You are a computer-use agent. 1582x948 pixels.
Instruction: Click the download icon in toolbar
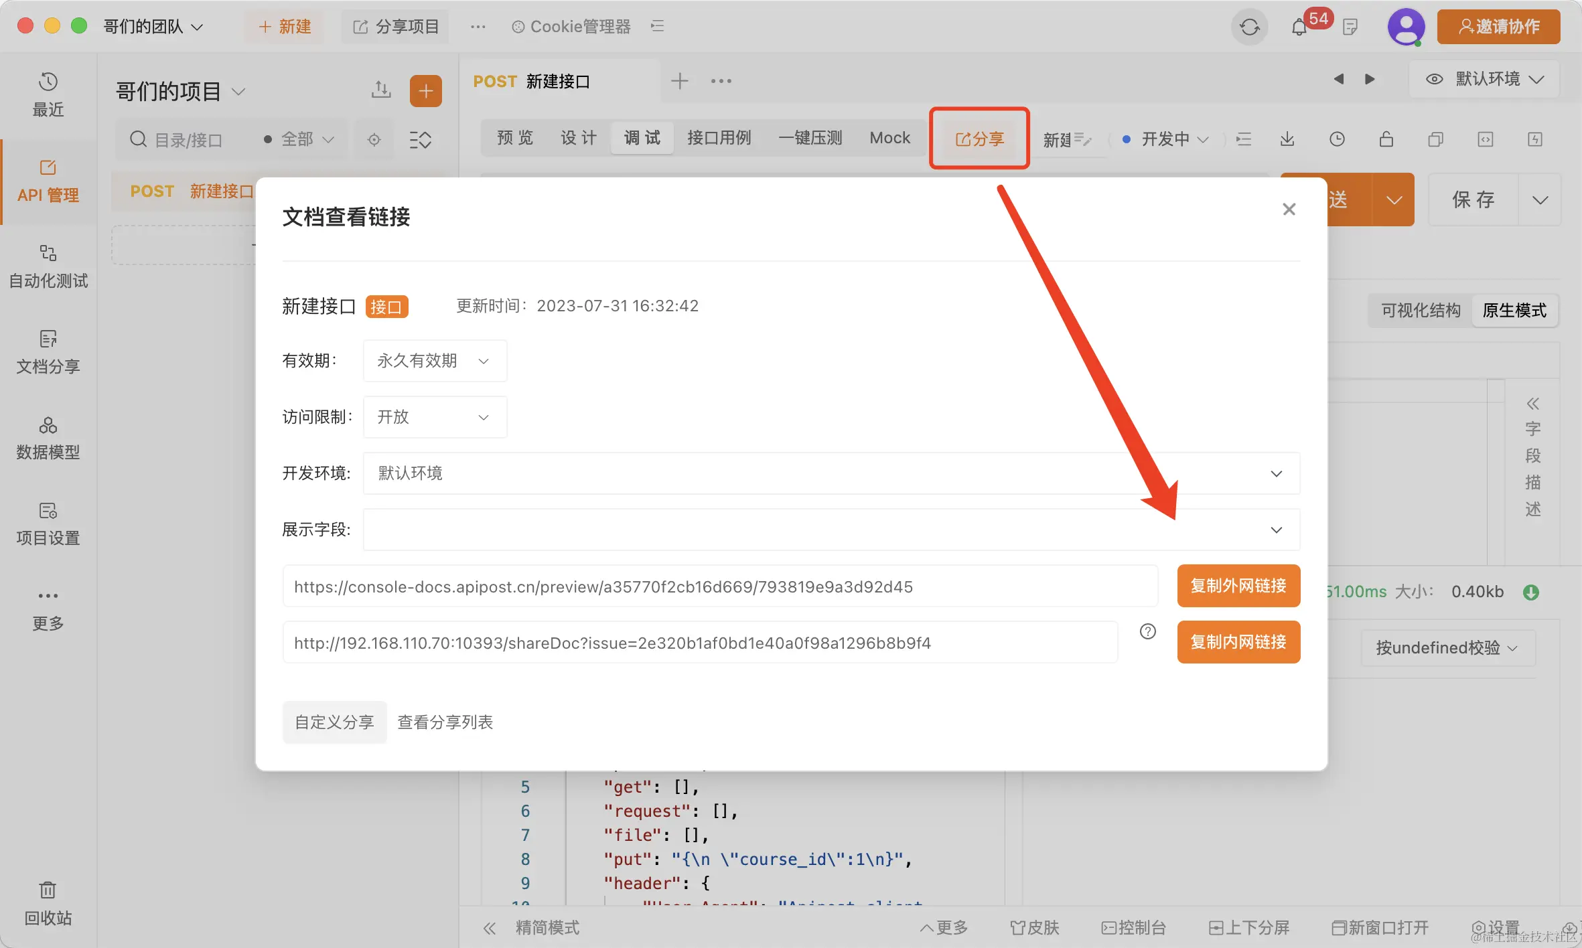pyautogui.click(x=1287, y=139)
